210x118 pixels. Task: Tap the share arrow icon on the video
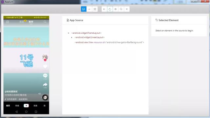[x=45, y=84]
